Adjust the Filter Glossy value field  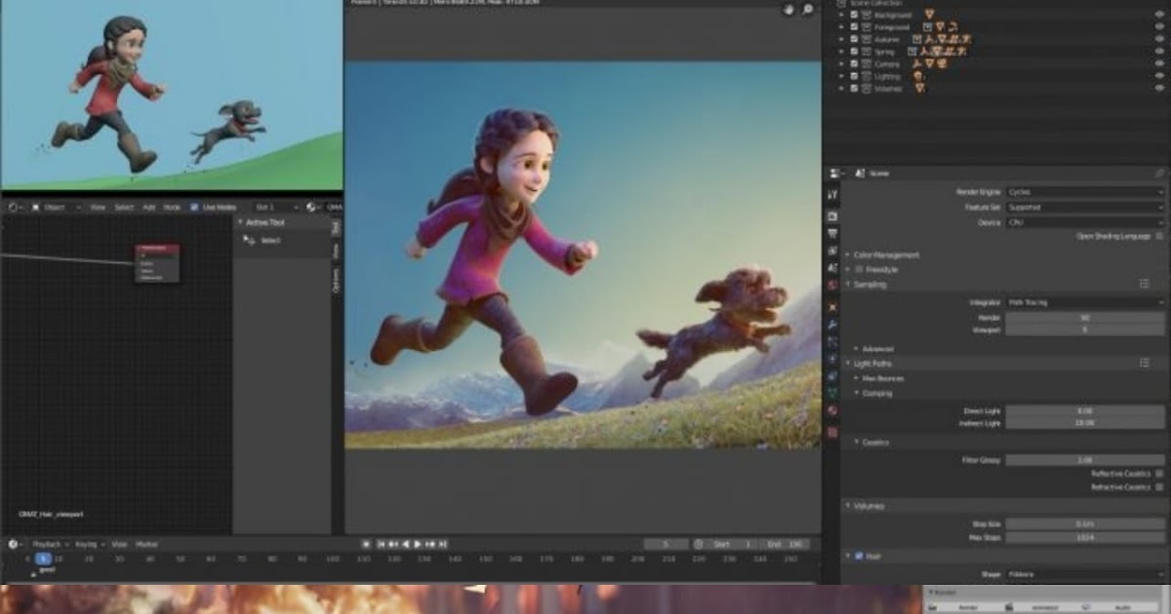(x=1083, y=457)
